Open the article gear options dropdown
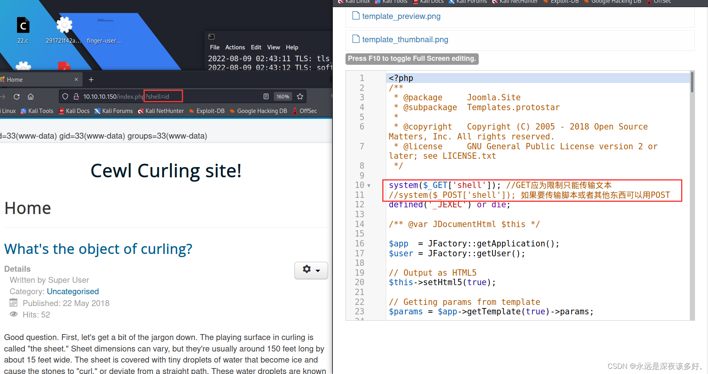Viewport: 708px width, 374px height. pos(311,270)
